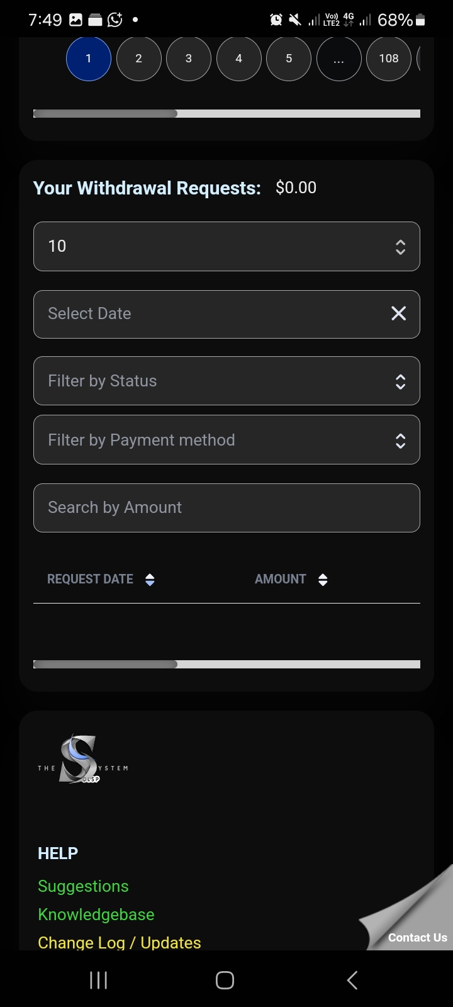
Task: Click withdrawal table horizontal scrollbar thumb
Action: (x=106, y=664)
